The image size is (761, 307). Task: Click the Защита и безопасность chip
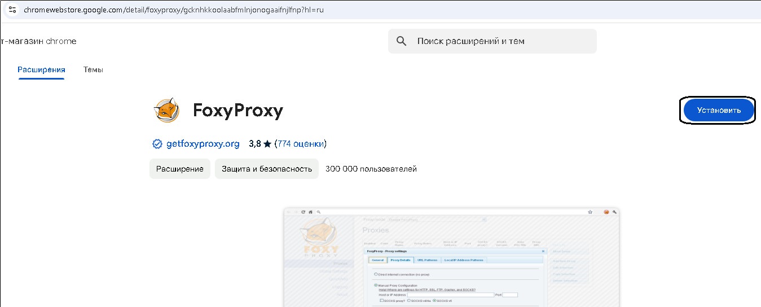click(x=267, y=169)
